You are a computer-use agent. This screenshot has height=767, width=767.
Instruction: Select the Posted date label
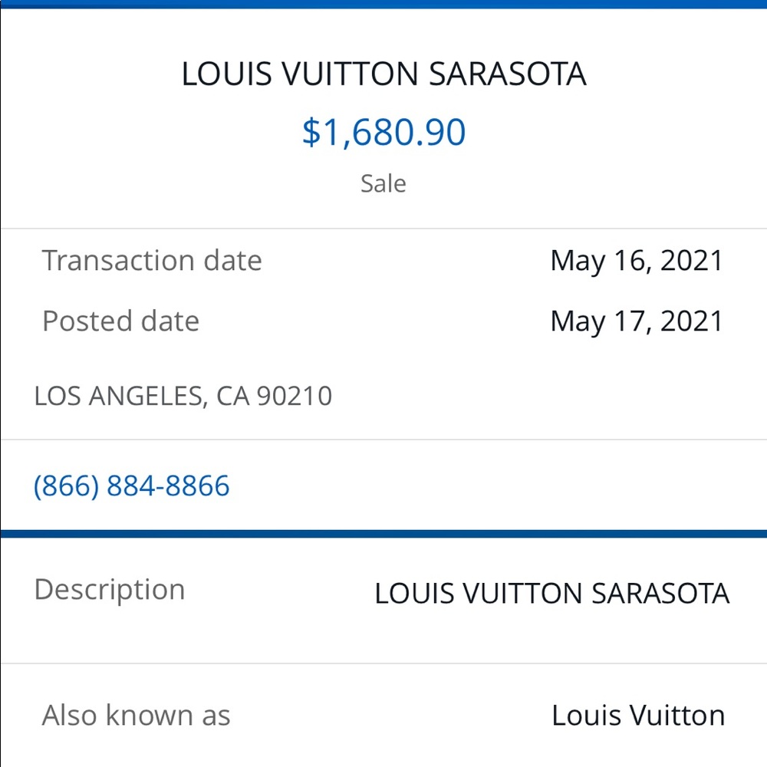121,321
